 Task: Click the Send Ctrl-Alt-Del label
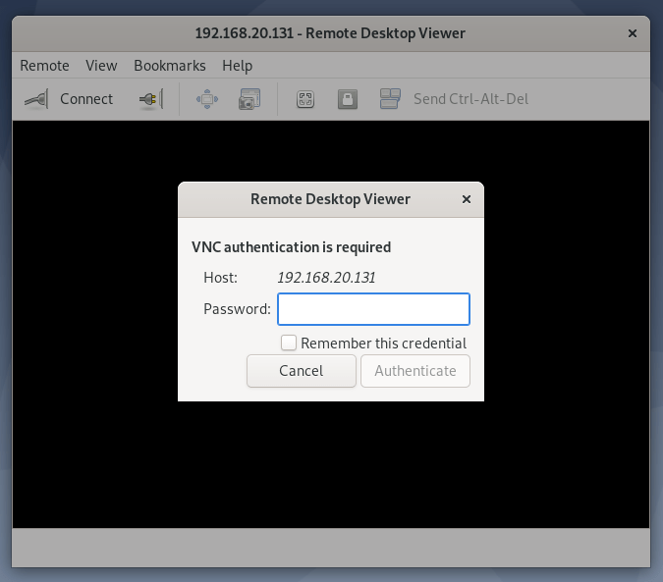pyautogui.click(x=471, y=99)
